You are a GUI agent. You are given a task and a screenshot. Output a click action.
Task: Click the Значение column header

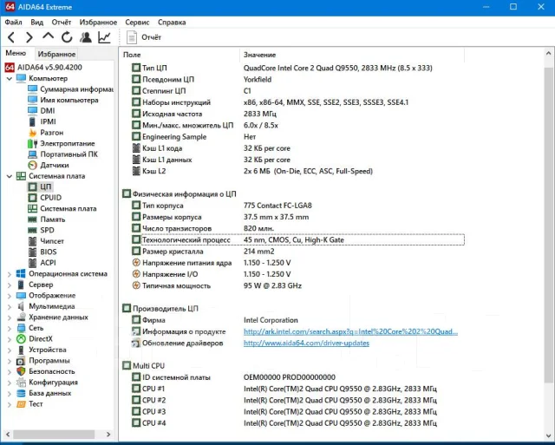352,55
